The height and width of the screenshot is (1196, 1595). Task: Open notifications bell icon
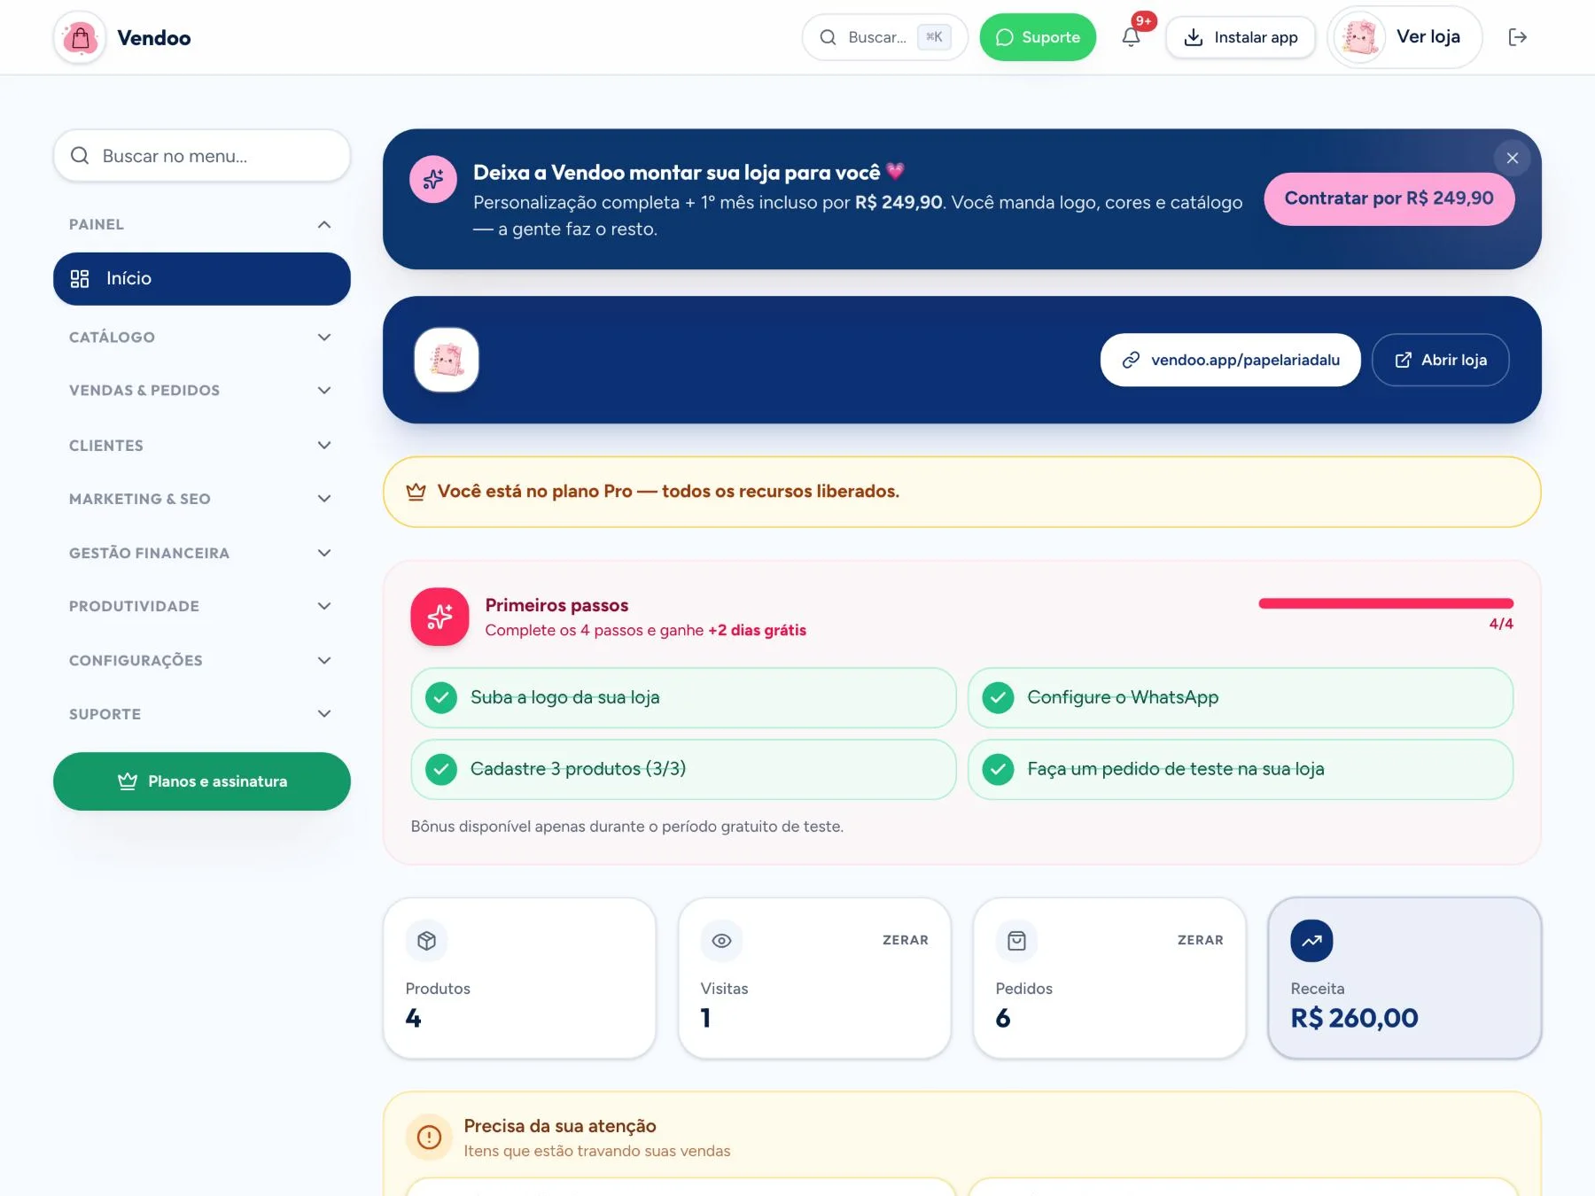click(x=1131, y=37)
